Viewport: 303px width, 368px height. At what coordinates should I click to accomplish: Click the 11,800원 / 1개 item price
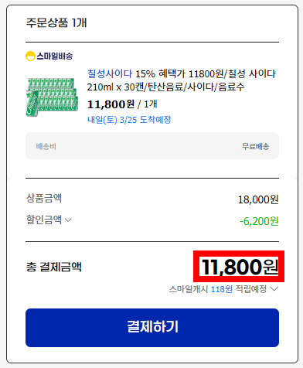coord(122,104)
